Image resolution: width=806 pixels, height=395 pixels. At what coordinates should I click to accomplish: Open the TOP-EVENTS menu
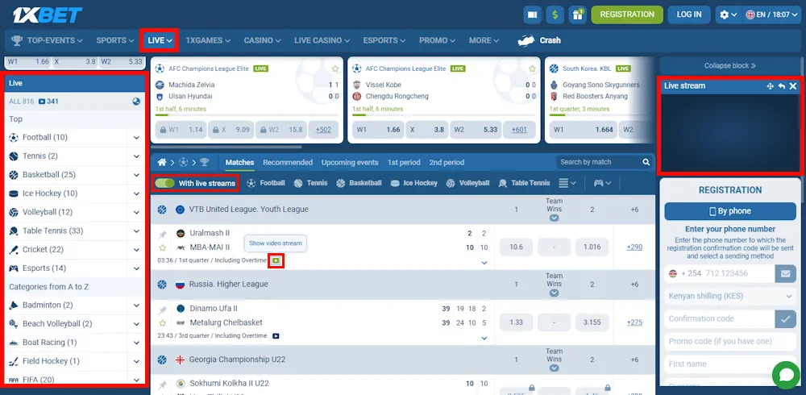[48, 40]
